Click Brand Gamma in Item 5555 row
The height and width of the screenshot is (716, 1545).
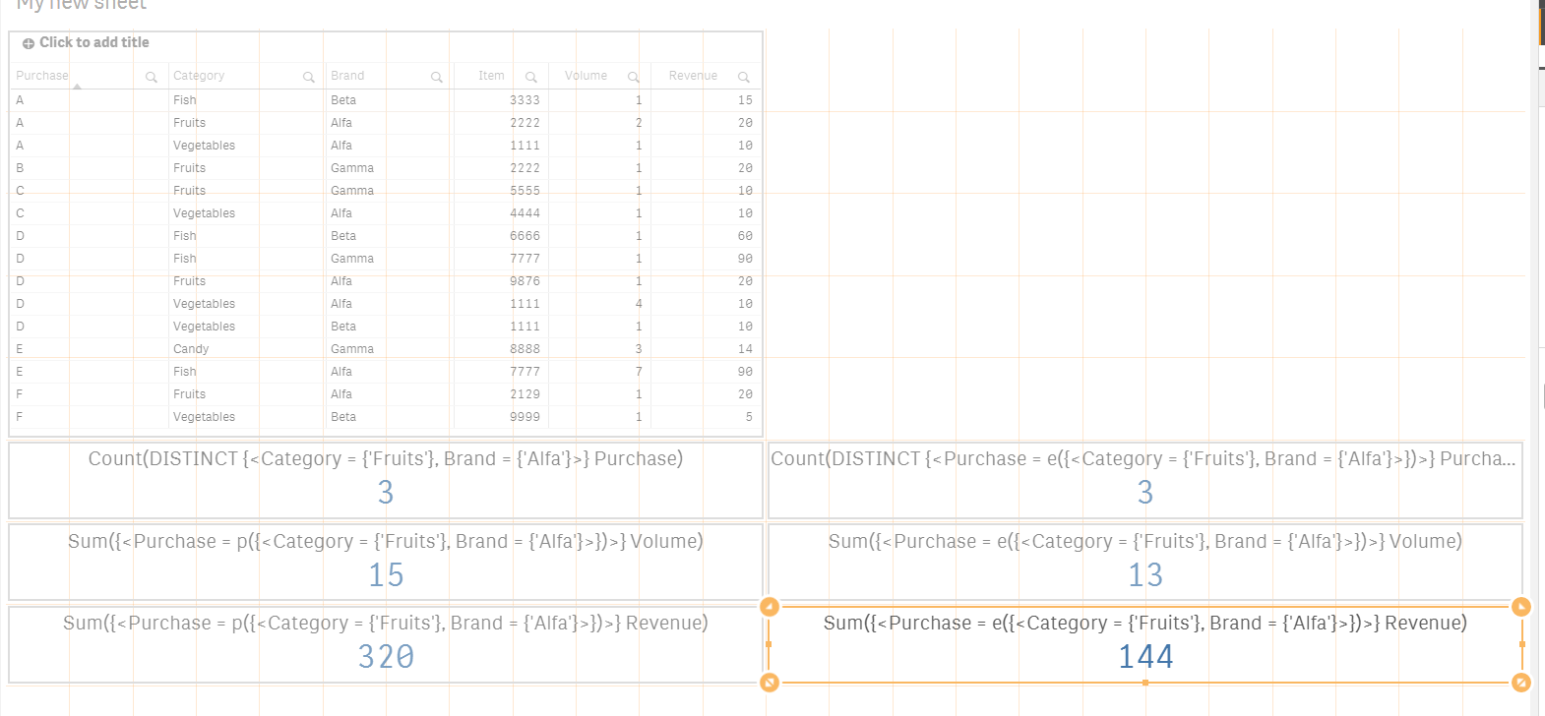(352, 191)
